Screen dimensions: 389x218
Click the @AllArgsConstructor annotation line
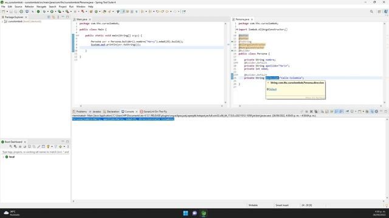click(x=252, y=44)
